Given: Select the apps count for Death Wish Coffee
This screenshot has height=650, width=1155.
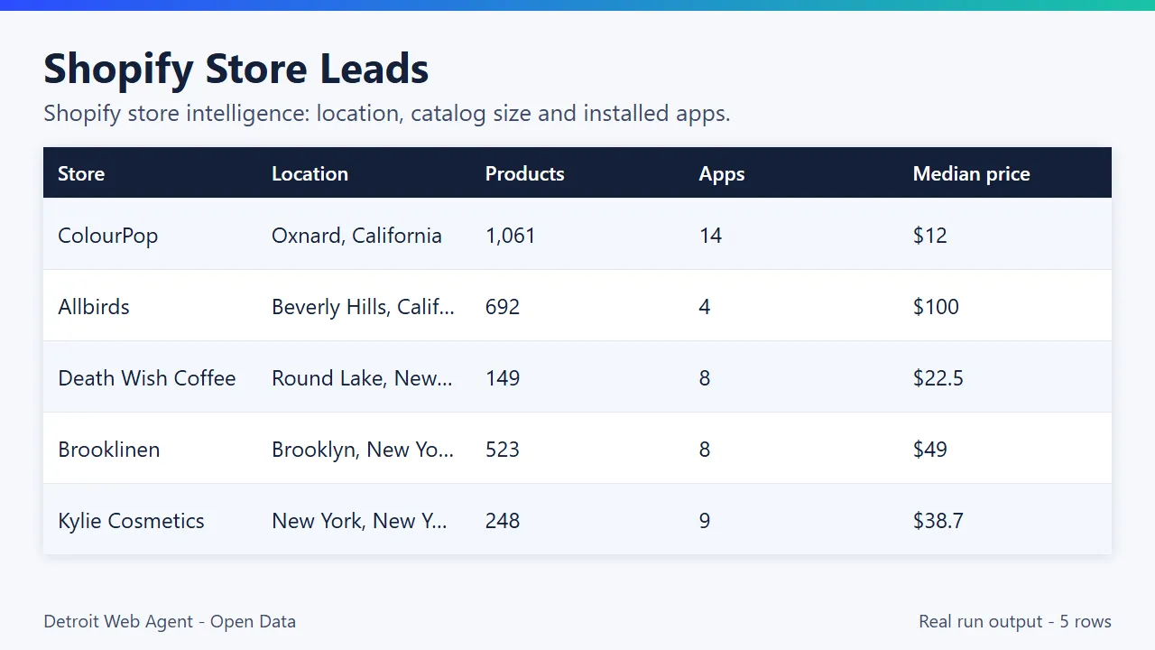Looking at the screenshot, I should 705,378.
